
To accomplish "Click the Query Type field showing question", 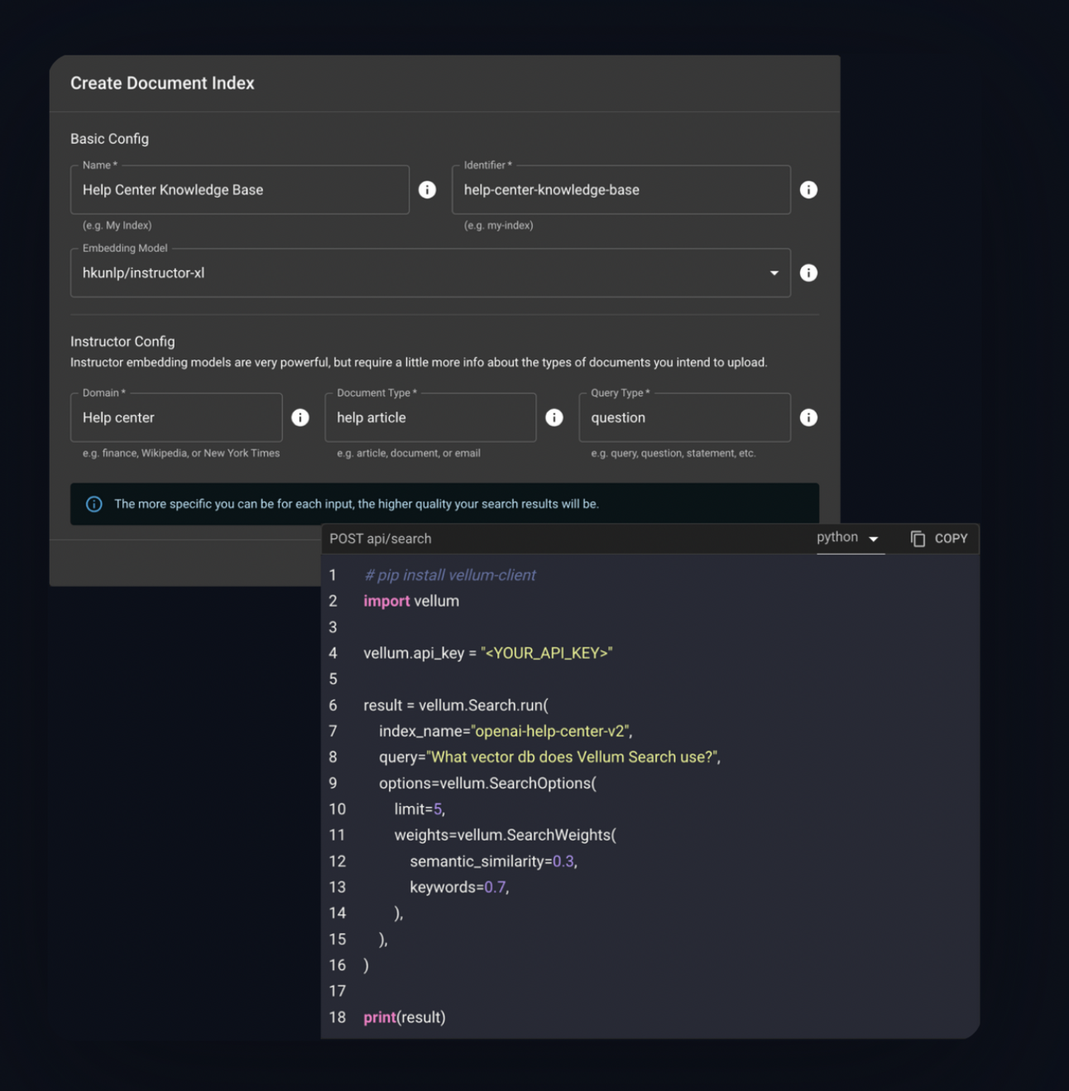I will [684, 417].
